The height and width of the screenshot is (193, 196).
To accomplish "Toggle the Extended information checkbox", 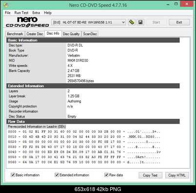I will coord(57,175).
